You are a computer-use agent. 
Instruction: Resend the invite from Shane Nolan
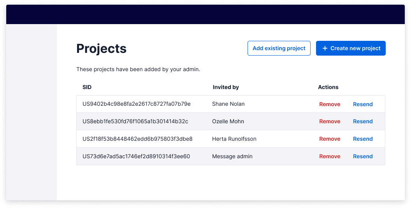tap(363, 104)
